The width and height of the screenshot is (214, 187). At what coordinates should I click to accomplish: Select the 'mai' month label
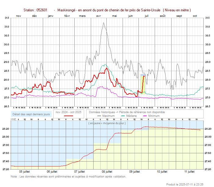click(x=115, y=16)
